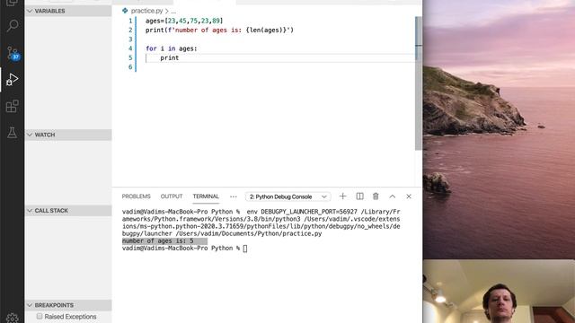Click line number 6 in gutter
This screenshot has height=323, width=575.
point(130,66)
